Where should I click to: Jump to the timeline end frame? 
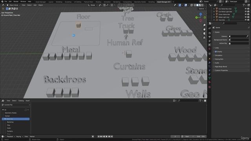112,137
